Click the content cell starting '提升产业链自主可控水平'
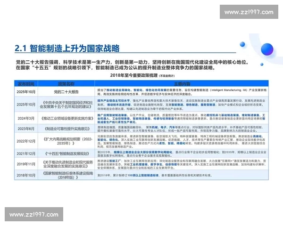Viewport: 283px width, 226px height. (182, 105)
